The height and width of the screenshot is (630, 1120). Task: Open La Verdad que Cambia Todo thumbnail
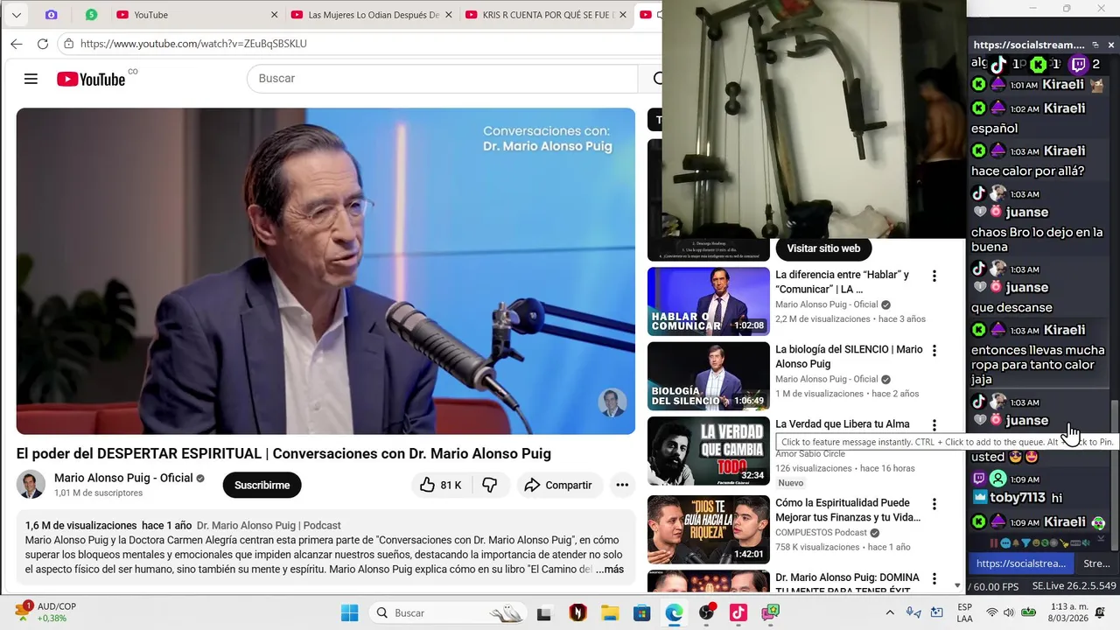709,451
